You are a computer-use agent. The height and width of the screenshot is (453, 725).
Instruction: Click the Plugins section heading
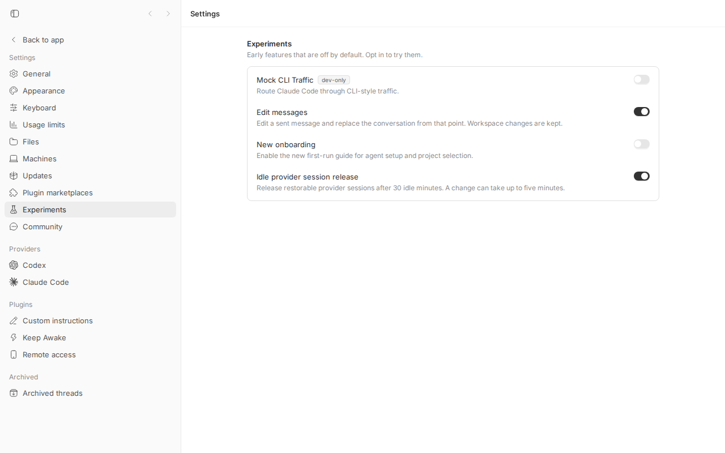(21, 305)
